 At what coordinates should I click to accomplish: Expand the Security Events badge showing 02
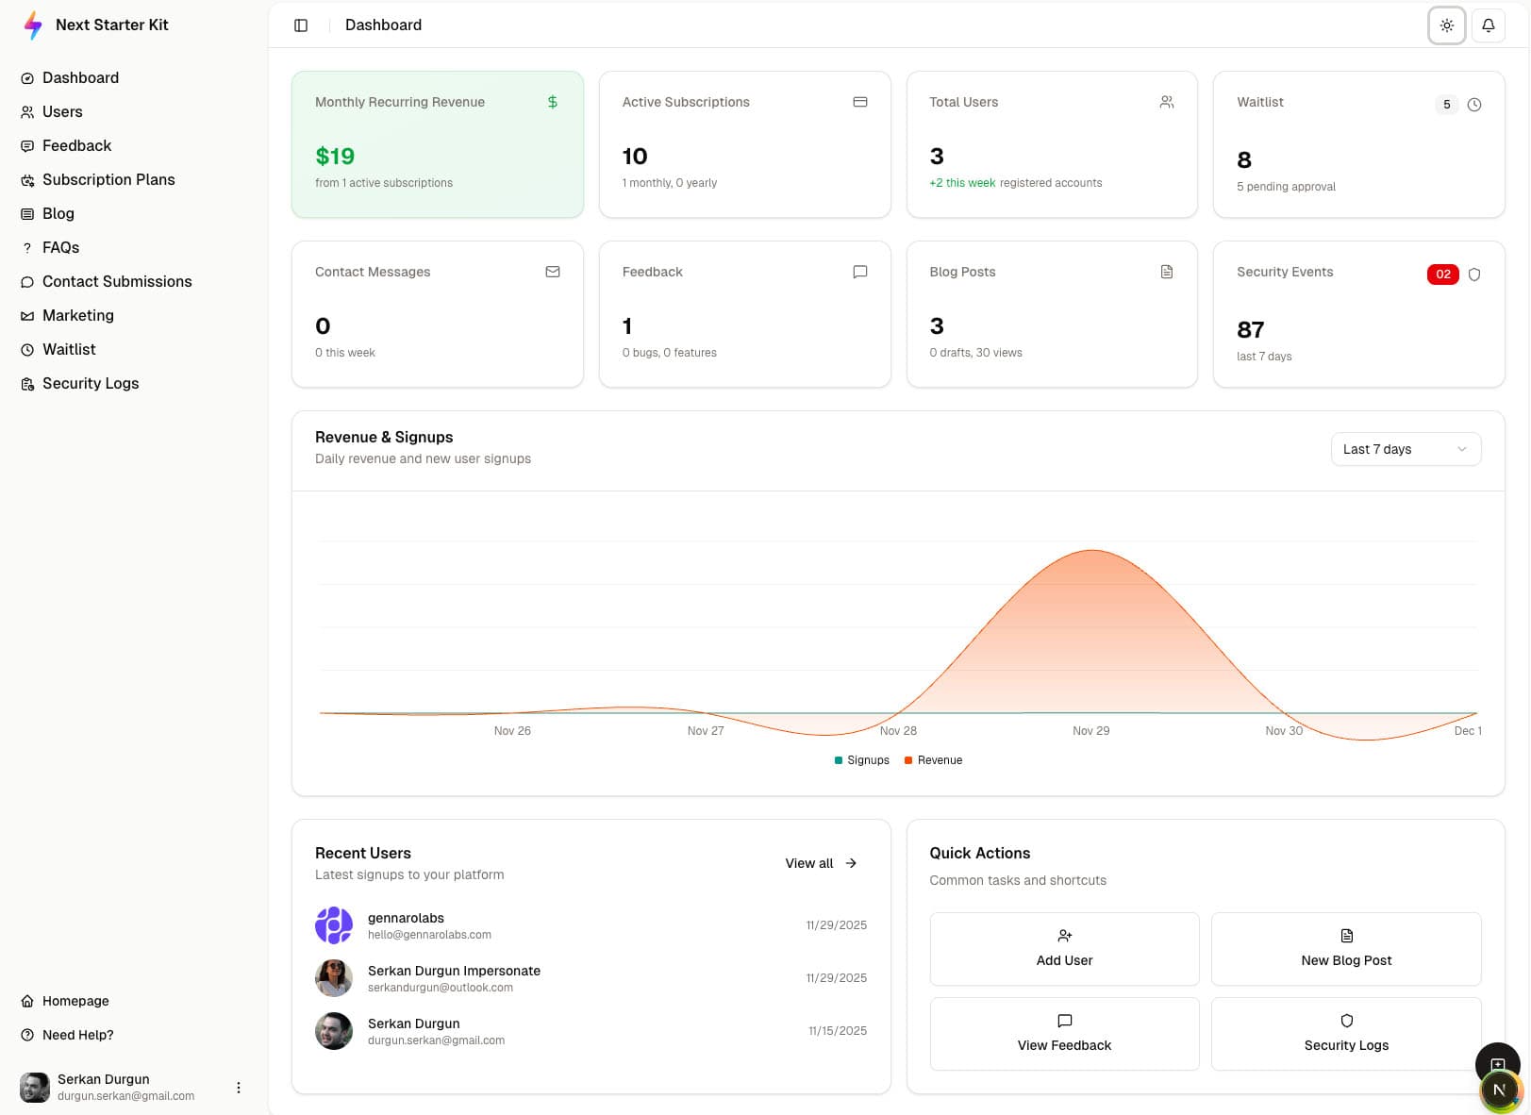(x=1442, y=274)
